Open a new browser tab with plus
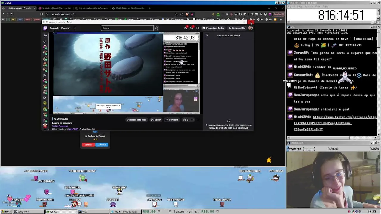The height and width of the screenshot is (214, 381). 150,8
